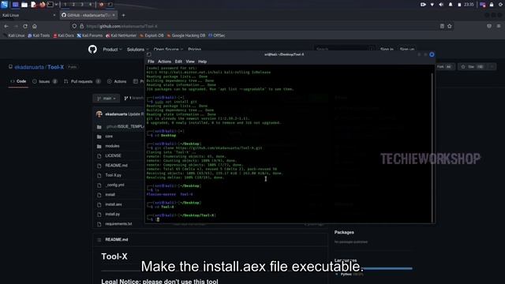
Task: Switch to workspace 1 in panel
Action: pos(65,5)
